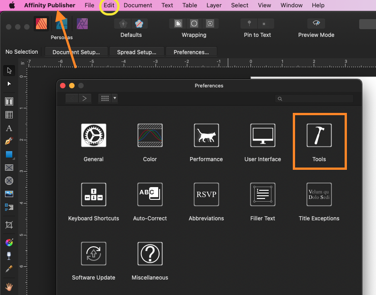This screenshot has width=376, height=295.
Task: Open the Layer menu
Action: click(214, 5)
